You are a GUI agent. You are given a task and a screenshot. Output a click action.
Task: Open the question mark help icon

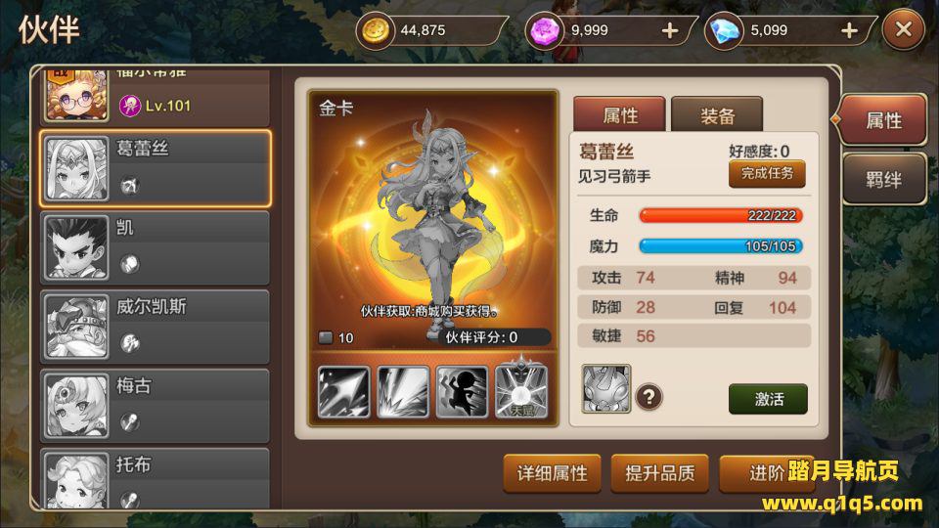click(648, 396)
